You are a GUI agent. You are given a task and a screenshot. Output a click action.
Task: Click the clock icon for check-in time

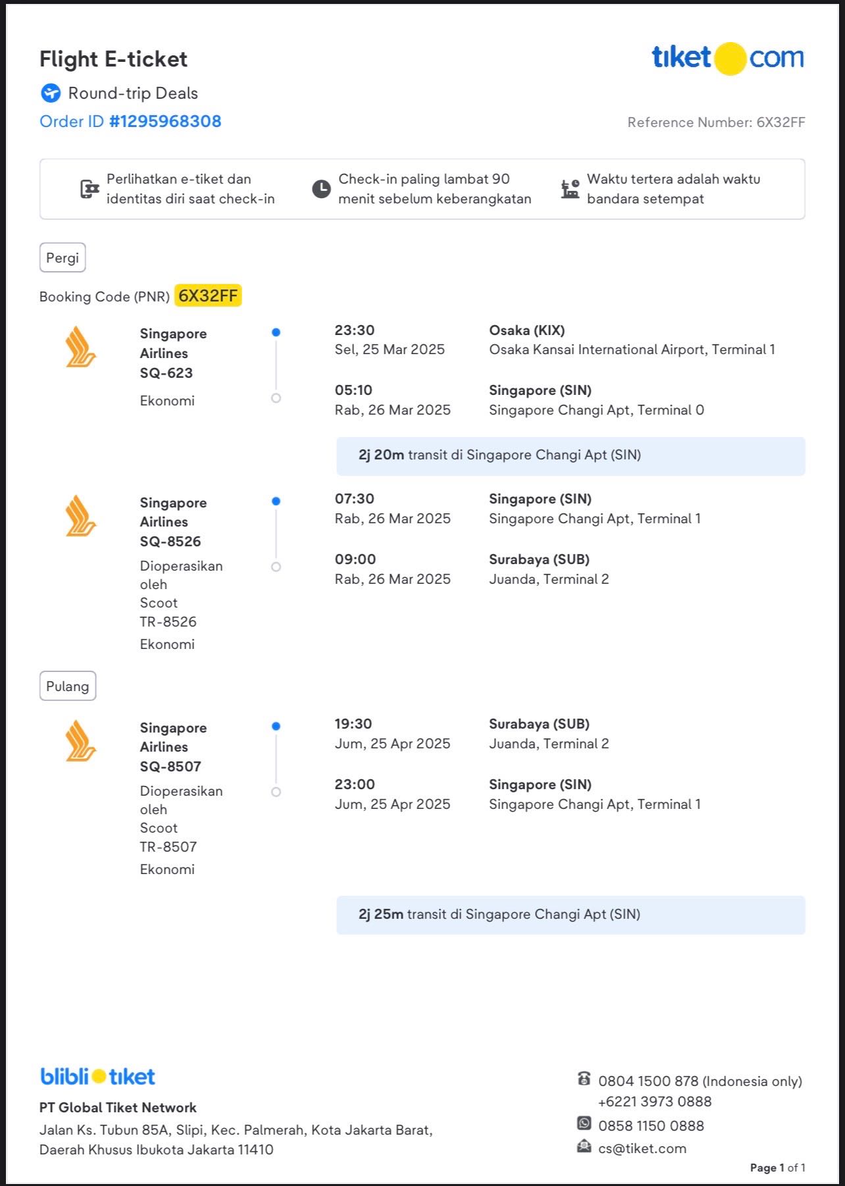[x=321, y=189]
